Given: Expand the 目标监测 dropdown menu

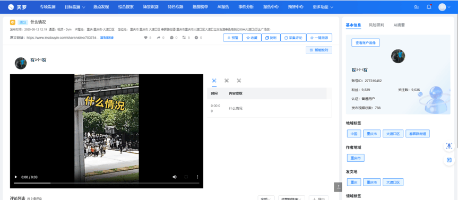Looking at the screenshot, I should click(x=75, y=7).
